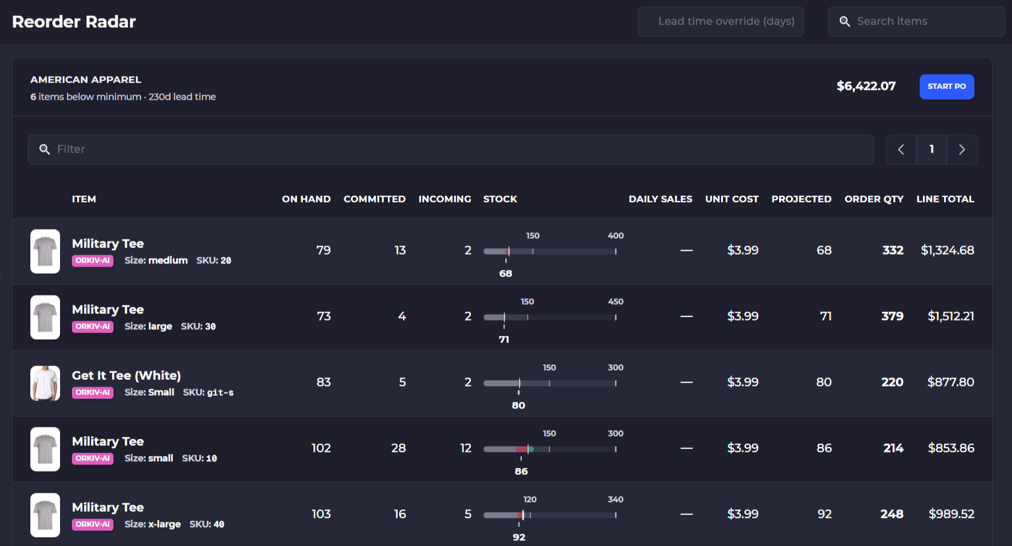Screen dimensions: 1012x546
Task: Click the Size: x-large label
Action: tap(152, 524)
